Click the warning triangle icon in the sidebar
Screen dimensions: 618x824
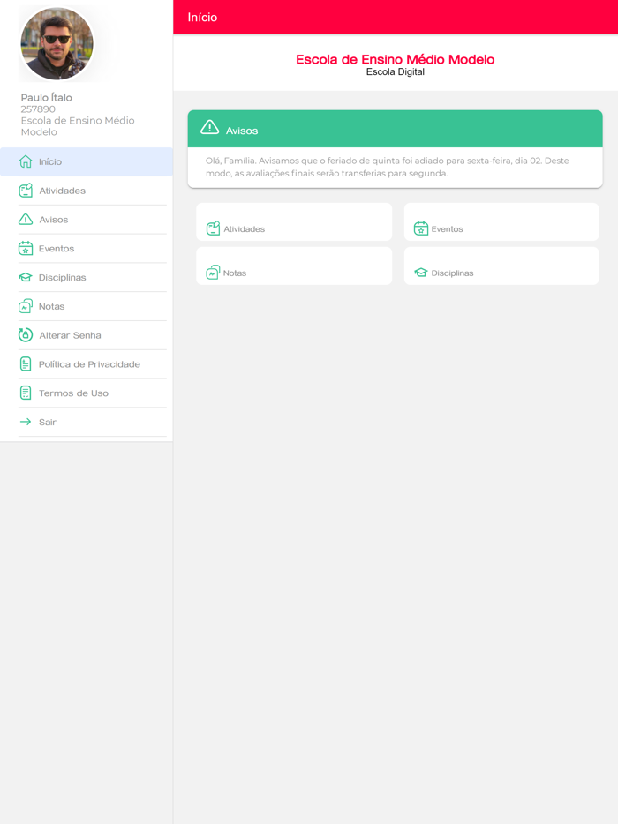26,220
